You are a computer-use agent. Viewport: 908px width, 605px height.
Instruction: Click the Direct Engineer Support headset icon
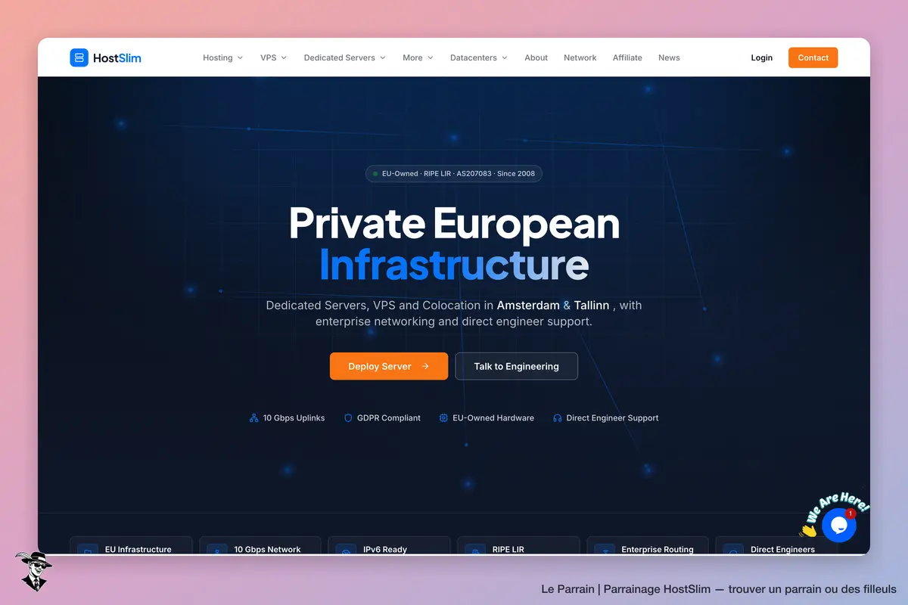click(558, 417)
